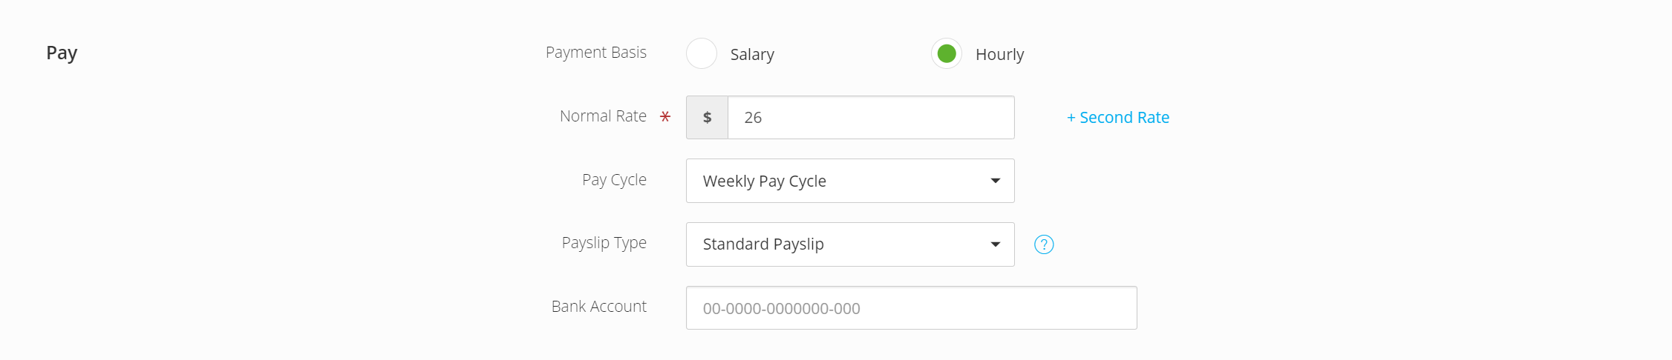The height and width of the screenshot is (360, 1672).
Task: Click the Salary option label
Action: click(752, 54)
